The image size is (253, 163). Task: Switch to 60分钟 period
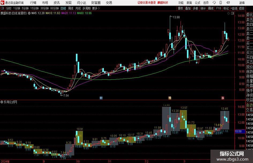point(55,8)
